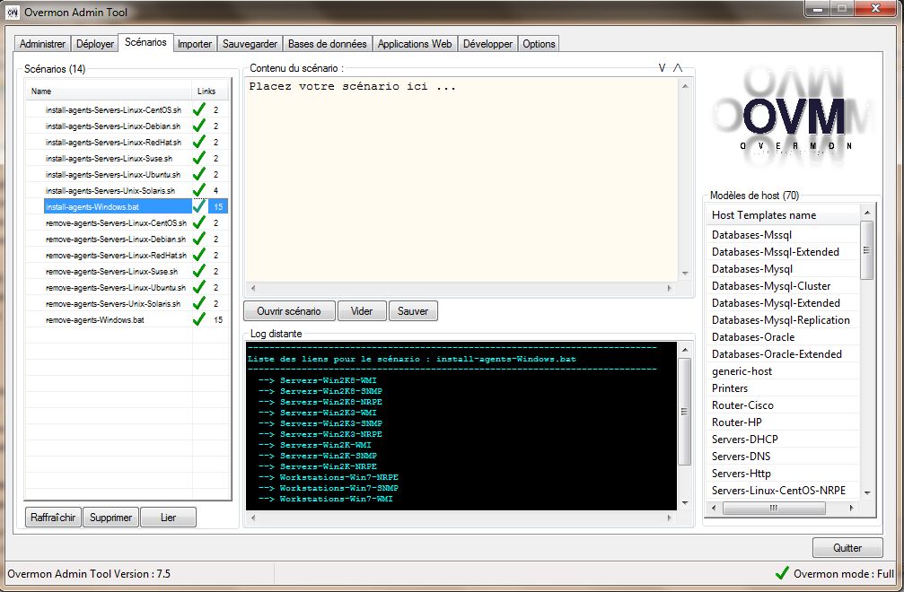Open the Bases de données tab
Screen dimensions: 904x592
click(x=327, y=44)
